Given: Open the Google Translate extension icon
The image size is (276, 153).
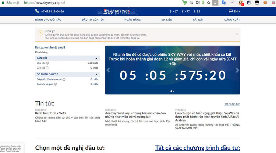Looking at the screenshot, I should [224, 3].
